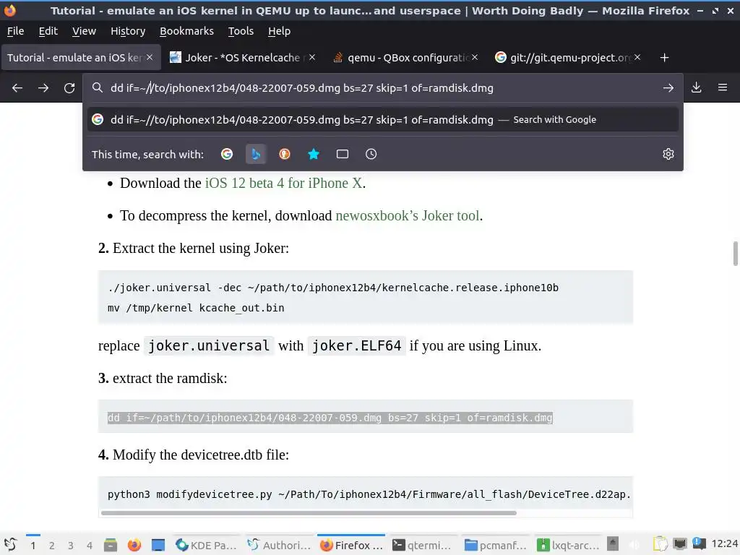Click the clock showing 12:24
The width and height of the screenshot is (740, 555).
[724, 544]
